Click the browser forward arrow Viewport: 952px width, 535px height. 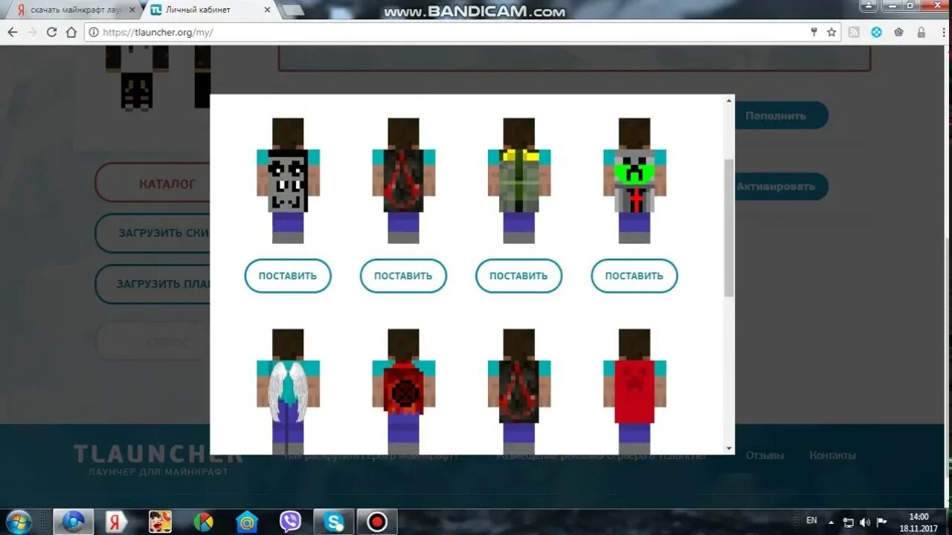pos(32,33)
